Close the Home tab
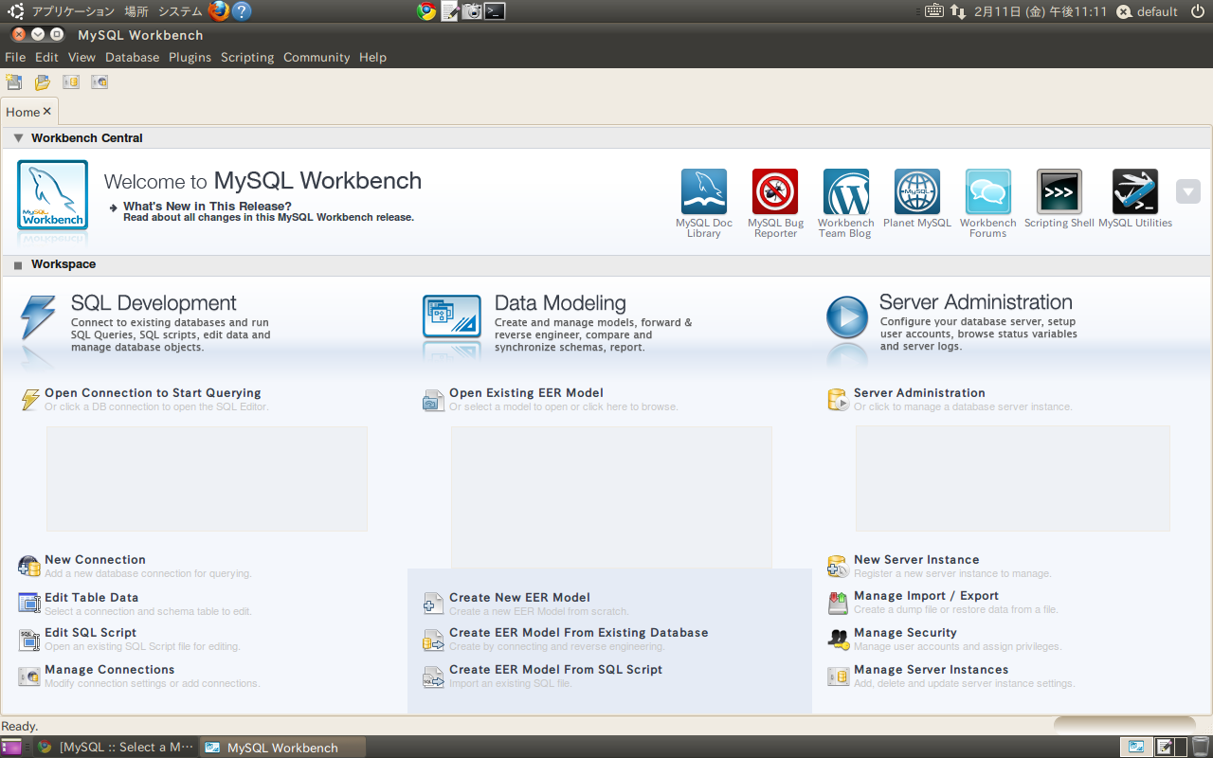 [x=47, y=112]
